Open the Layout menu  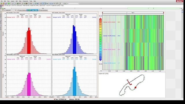pyautogui.click(x=12, y=1)
